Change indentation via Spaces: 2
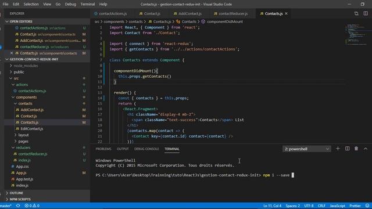372x209 pixels. [x=292, y=206]
